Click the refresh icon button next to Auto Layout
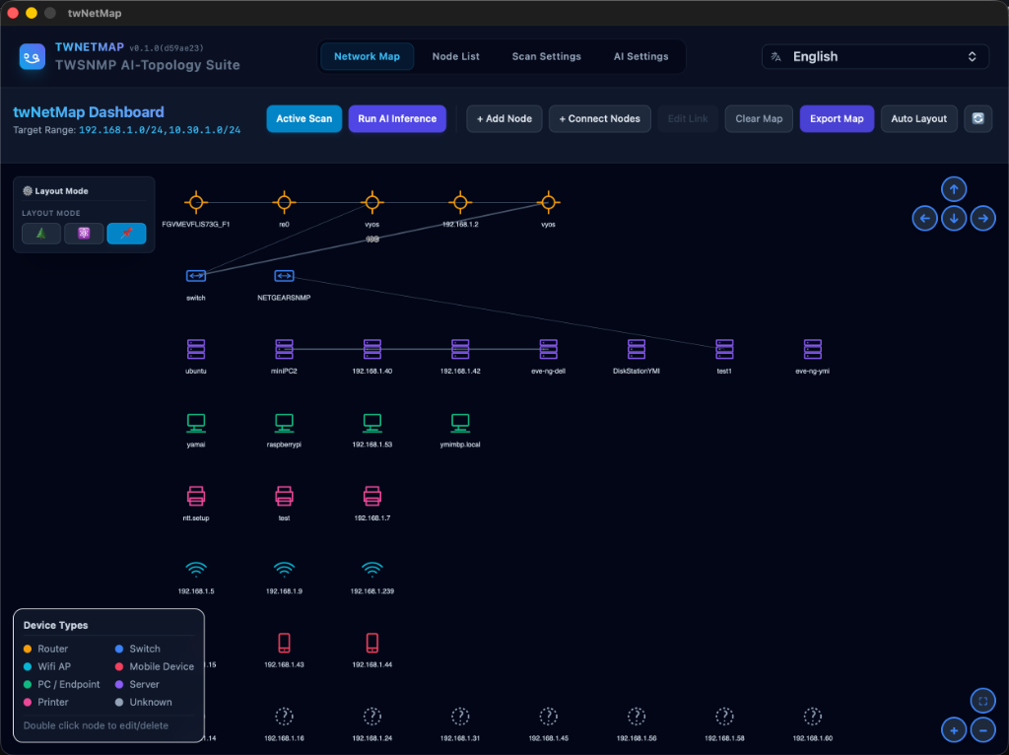Screen dimensions: 1009x755 pyautogui.click(x=977, y=118)
